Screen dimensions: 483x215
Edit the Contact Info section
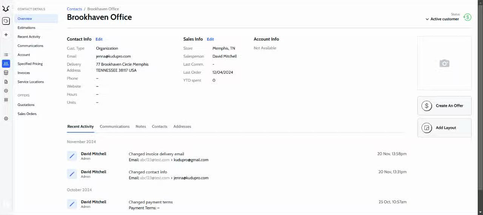pos(99,39)
